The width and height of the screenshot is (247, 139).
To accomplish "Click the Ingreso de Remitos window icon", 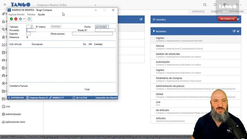I will 9,10.
